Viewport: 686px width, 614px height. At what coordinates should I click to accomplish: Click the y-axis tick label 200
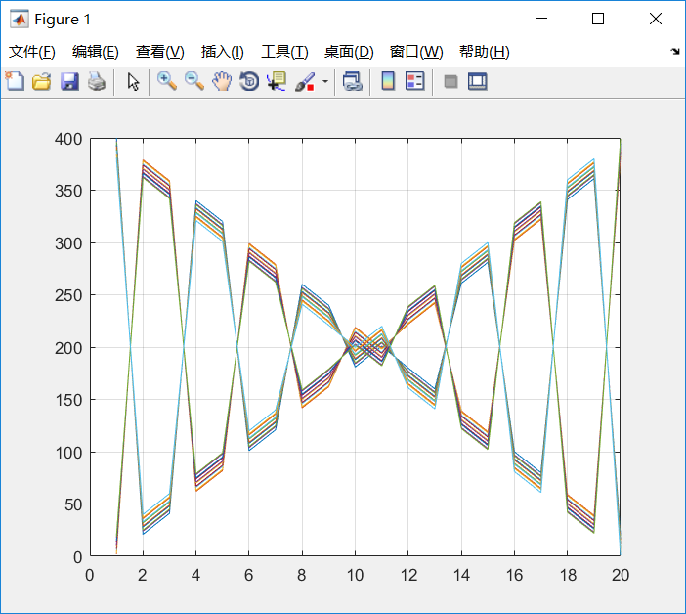tap(68, 348)
